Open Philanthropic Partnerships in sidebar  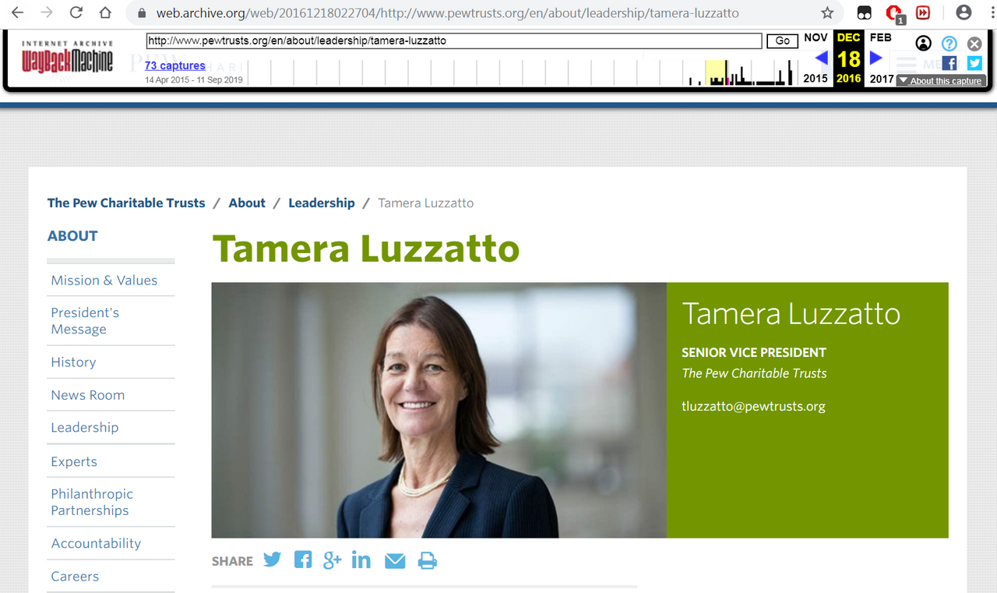point(92,502)
